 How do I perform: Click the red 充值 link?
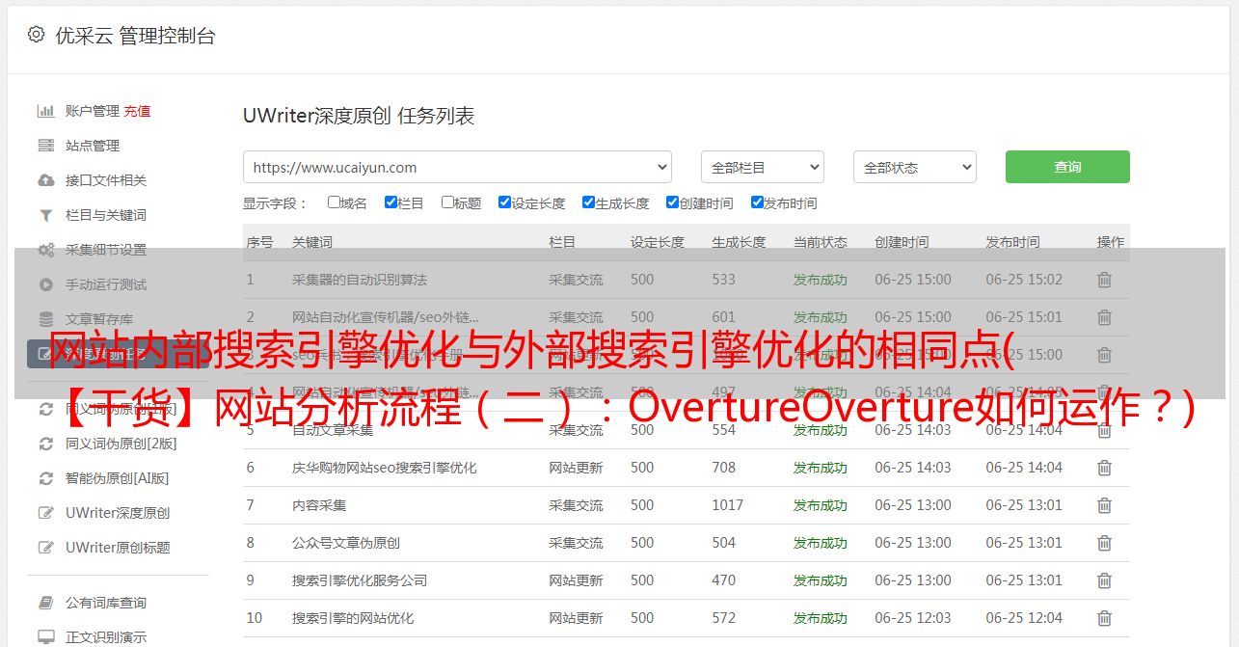[137, 111]
